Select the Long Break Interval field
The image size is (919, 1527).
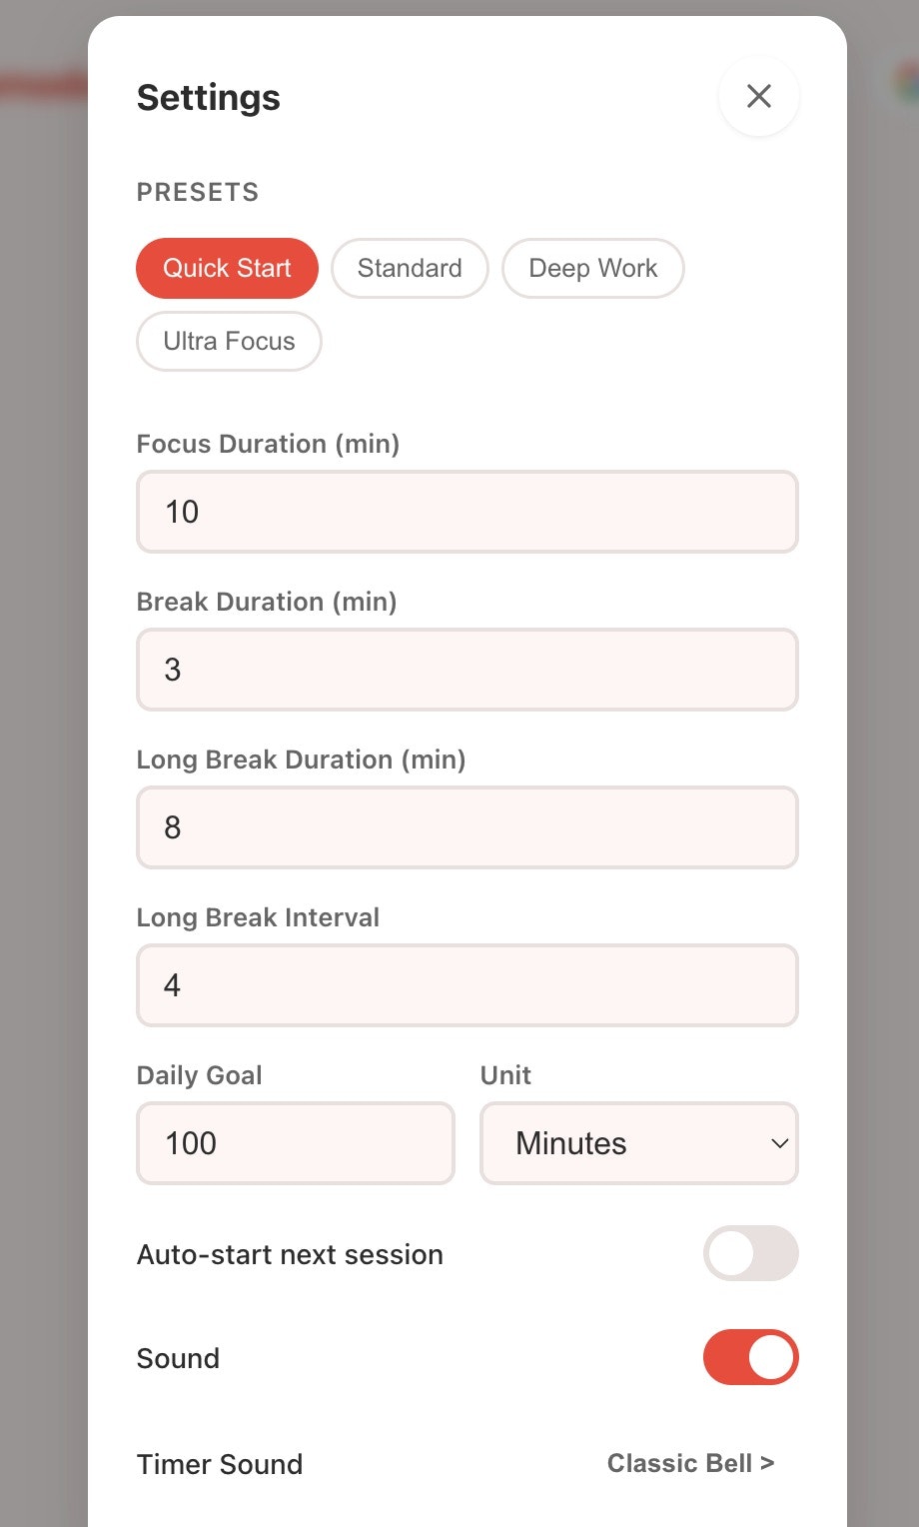(466, 985)
